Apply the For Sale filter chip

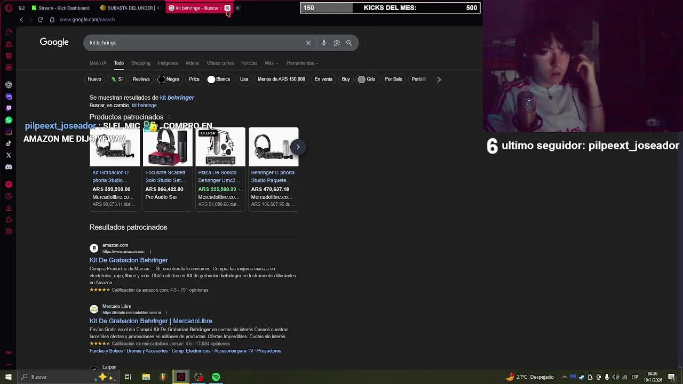click(393, 79)
